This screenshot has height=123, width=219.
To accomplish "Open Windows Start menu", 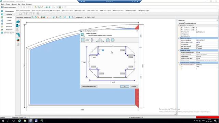I will [3, 121].
